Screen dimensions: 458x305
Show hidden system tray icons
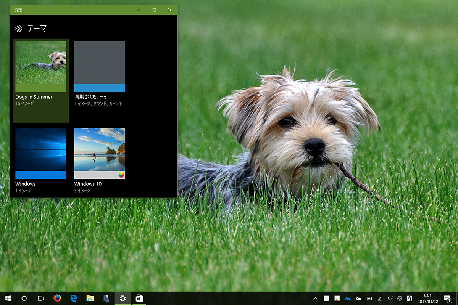(x=316, y=298)
